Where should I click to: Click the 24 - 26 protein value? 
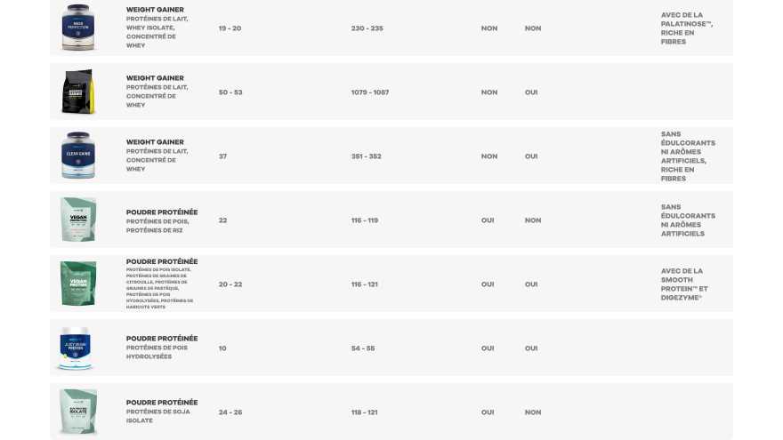tap(230, 412)
